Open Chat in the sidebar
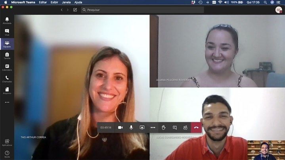Viewport: 285px width, 160px height. click(7, 32)
